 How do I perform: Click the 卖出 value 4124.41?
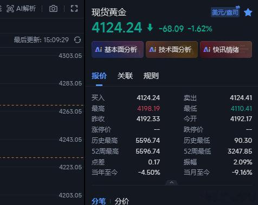click(241, 98)
